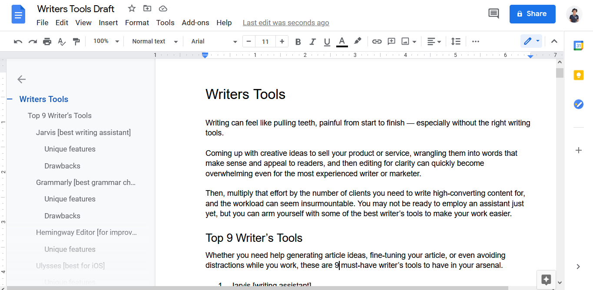Toggle bold formatting
This screenshot has height=290, width=593.
(298, 42)
